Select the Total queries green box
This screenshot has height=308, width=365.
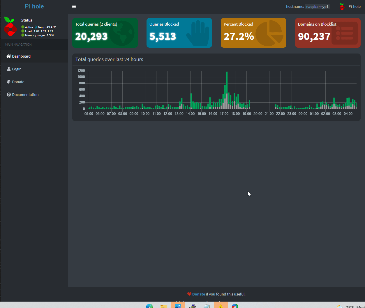(105, 33)
